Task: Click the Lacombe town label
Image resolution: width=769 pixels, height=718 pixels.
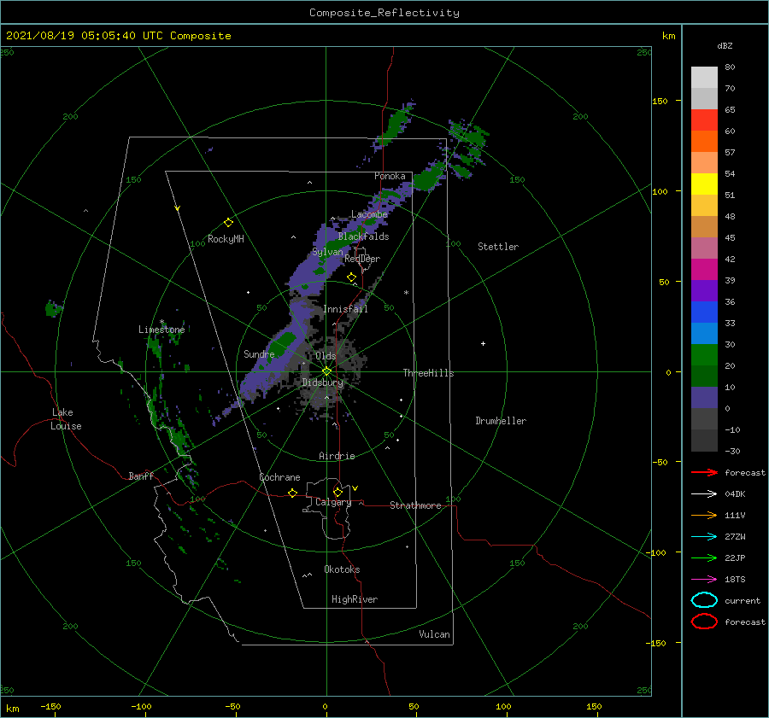Action: [369, 214]
